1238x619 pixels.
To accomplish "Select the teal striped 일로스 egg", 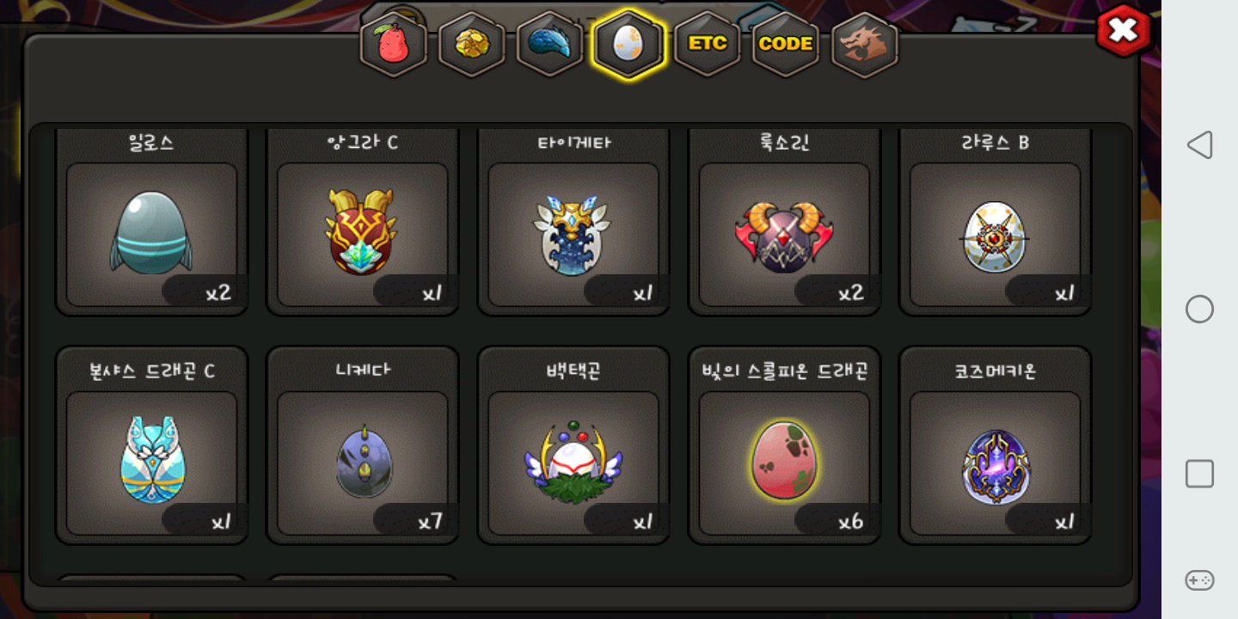I will [151, 223].
